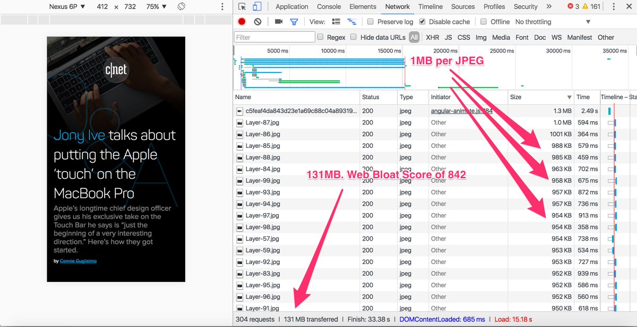Enable the Regex checkbox
The image size is (637, 327).
click(320, 37)
